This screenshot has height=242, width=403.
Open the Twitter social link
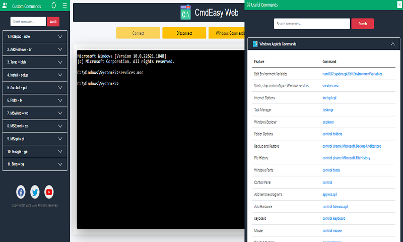click(x=35, y=192)
